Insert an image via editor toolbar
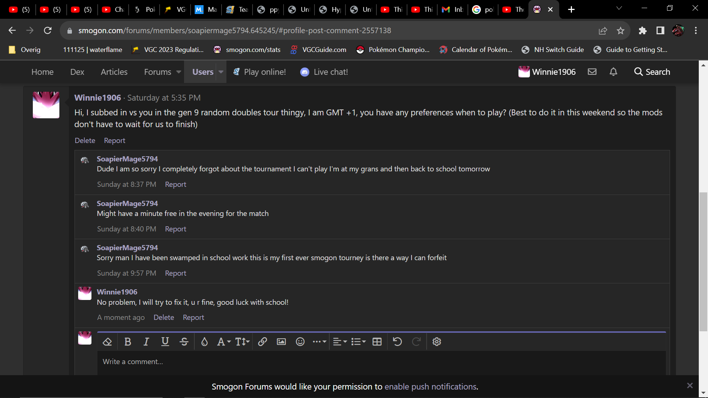708x398 pixels. [281, 342]
